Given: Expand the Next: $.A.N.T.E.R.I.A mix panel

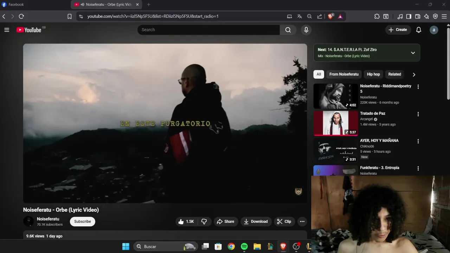Looking at the screenshot, I should coord(413,53).
